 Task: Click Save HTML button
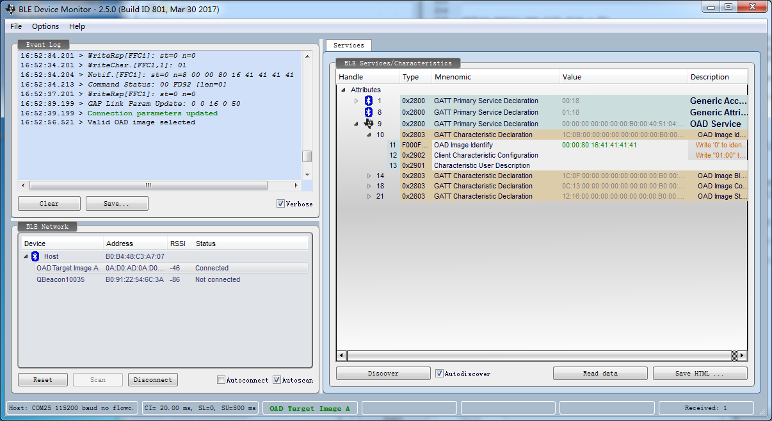pos(700,374)
